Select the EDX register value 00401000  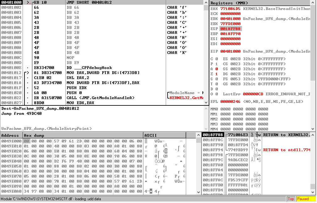230,19
